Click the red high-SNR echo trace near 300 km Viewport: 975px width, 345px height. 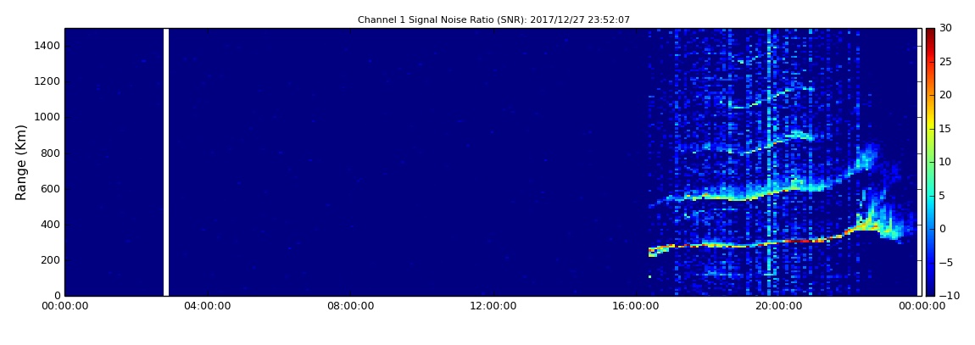click(x=799, y=241)
